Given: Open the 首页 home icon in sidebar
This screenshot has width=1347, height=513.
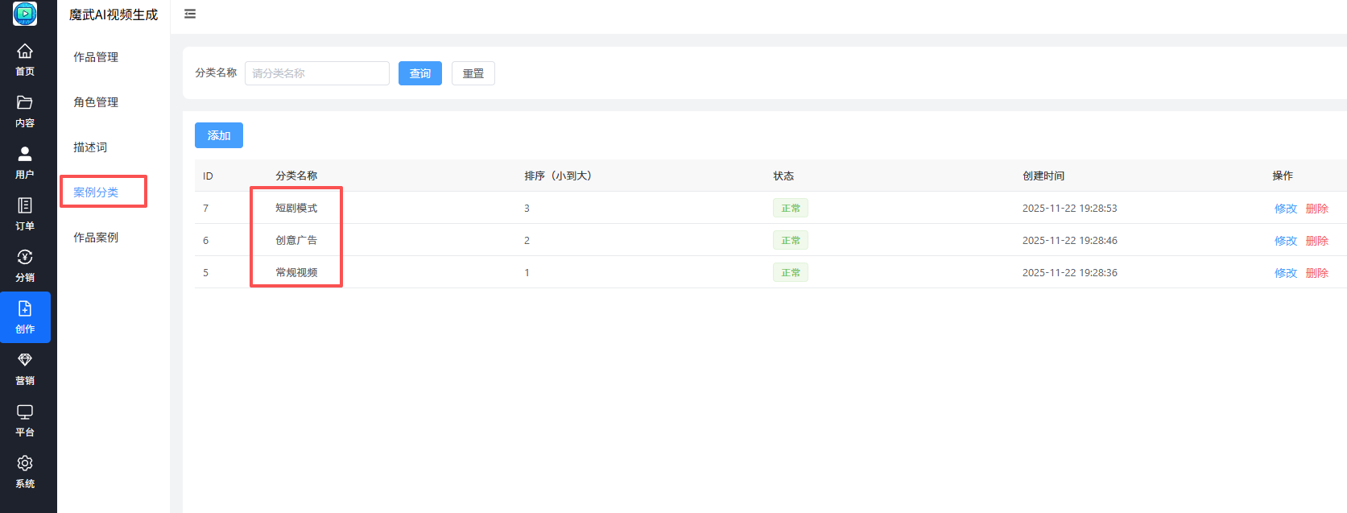Looking at the screenshot, I should tap(25, 52).
